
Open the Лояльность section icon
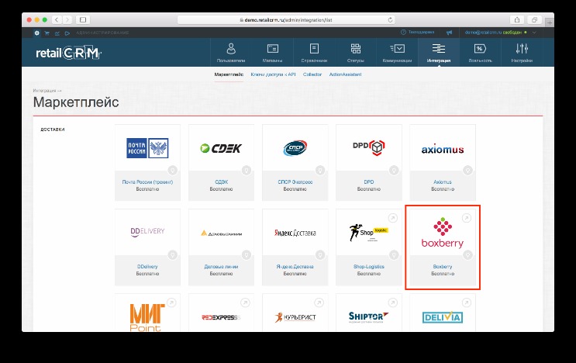point(480,49)
